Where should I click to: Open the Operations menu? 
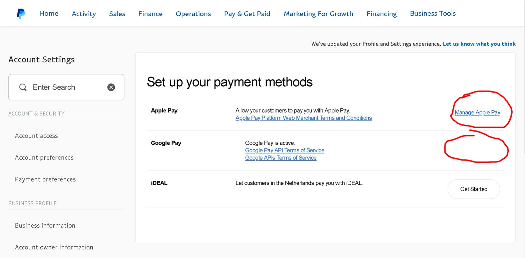tap(193, 14)
